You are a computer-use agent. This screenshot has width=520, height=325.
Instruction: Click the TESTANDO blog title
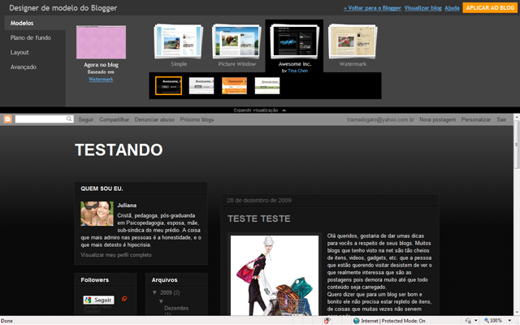[119, 149]
